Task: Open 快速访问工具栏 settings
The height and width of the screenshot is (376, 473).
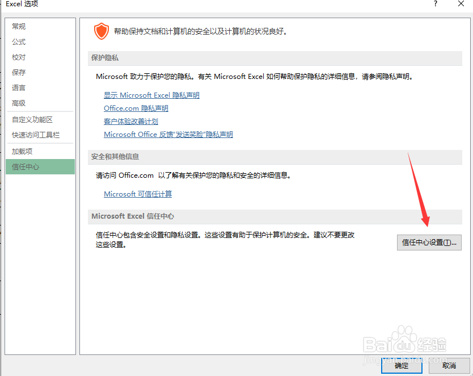Action: 40,135
